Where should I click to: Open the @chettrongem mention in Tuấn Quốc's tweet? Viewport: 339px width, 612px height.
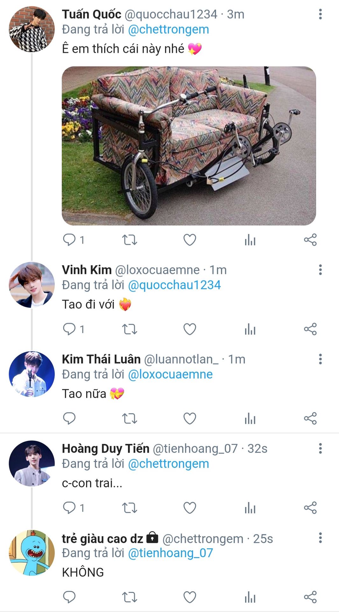[x=168, y=30]
